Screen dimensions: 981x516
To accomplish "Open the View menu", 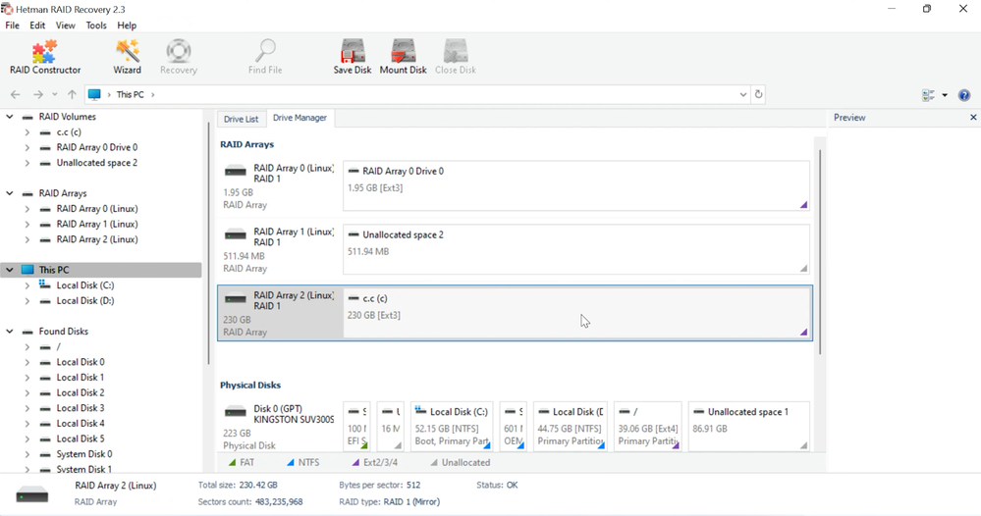I will coord(65,26).
